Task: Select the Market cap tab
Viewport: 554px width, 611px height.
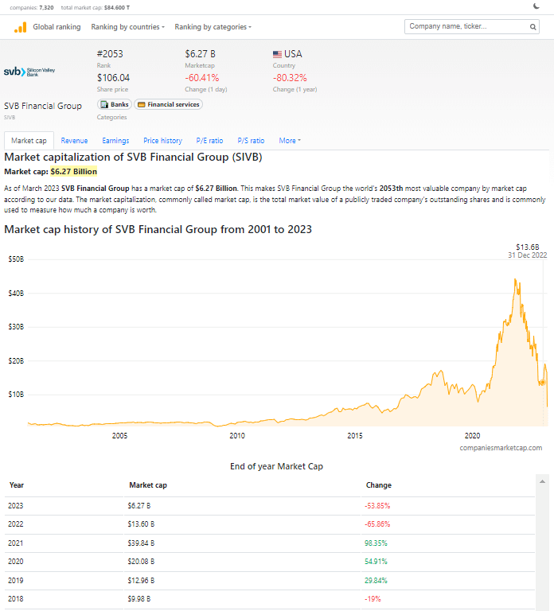Action: click(29, 141)
